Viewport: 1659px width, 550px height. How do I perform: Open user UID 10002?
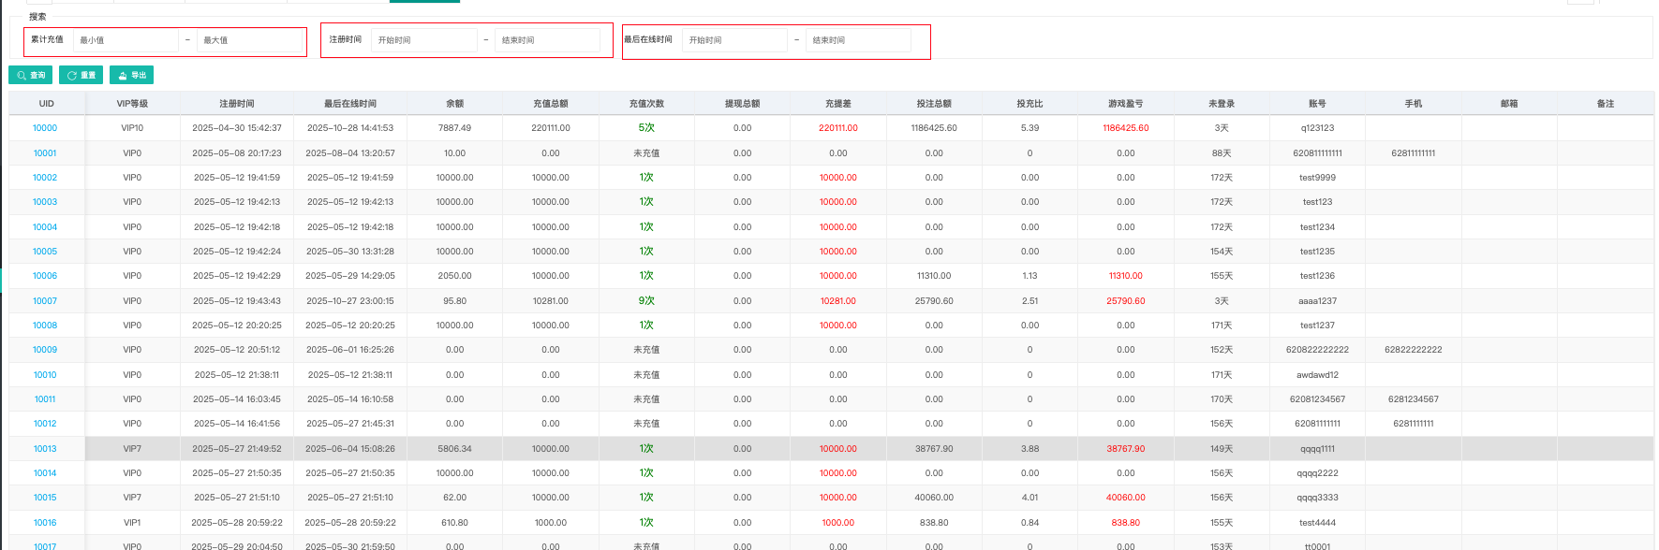45,178
